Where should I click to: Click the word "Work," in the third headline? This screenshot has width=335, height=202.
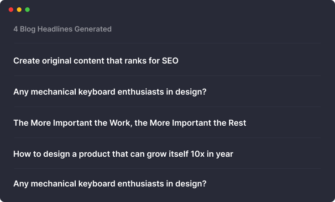(x=121, y=123)
